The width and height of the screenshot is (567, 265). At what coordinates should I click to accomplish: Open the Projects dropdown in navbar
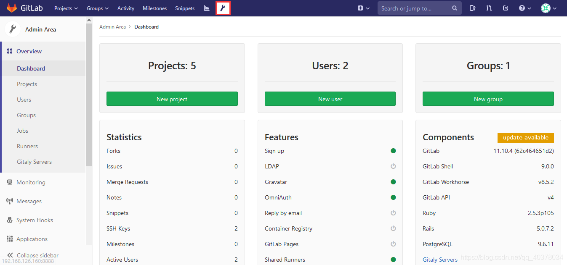coord(66,8)
